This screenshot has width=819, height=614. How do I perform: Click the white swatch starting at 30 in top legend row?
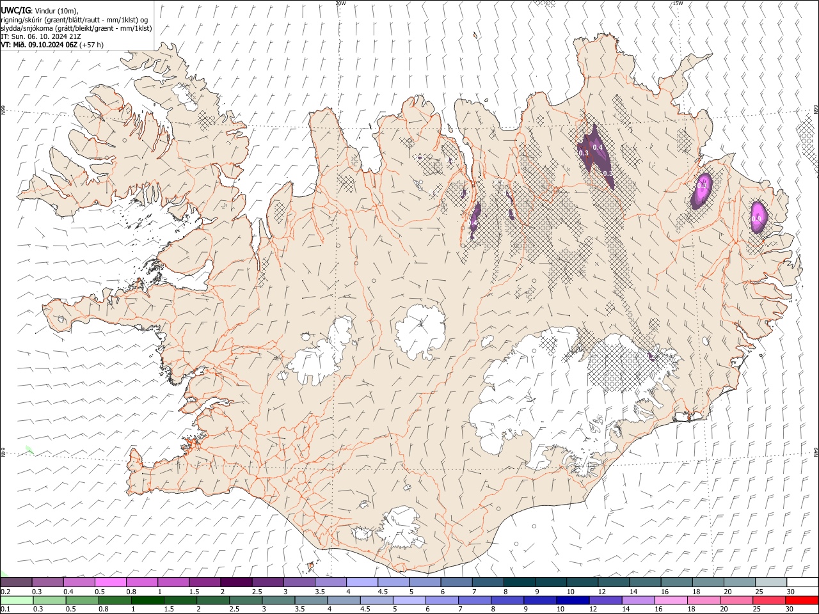pyautogui.click(x=802, y=583)
